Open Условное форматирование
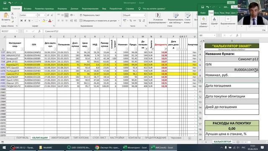 pos(158,18)
